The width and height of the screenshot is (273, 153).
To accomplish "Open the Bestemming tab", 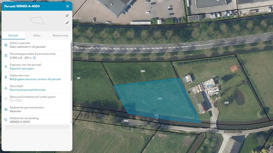I will pos(60,35).
